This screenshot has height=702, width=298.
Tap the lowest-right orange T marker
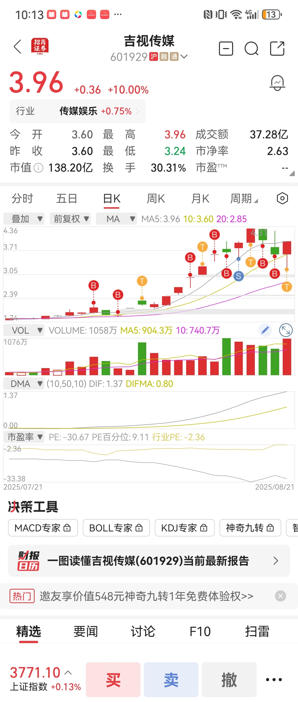pyautogui.click(x=287, y=287)
